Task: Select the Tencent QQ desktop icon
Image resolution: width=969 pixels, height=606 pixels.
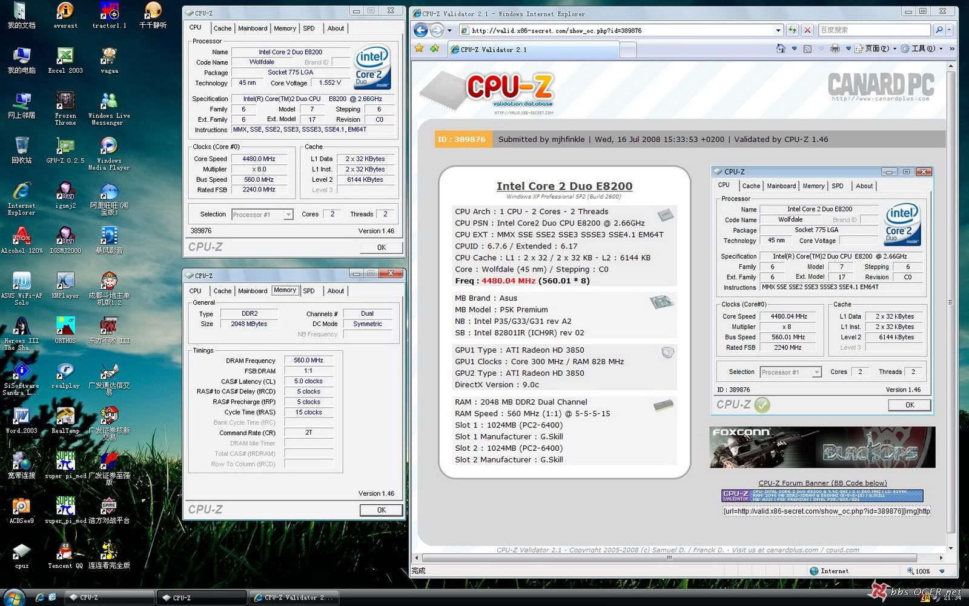Action: pos(65,556)
